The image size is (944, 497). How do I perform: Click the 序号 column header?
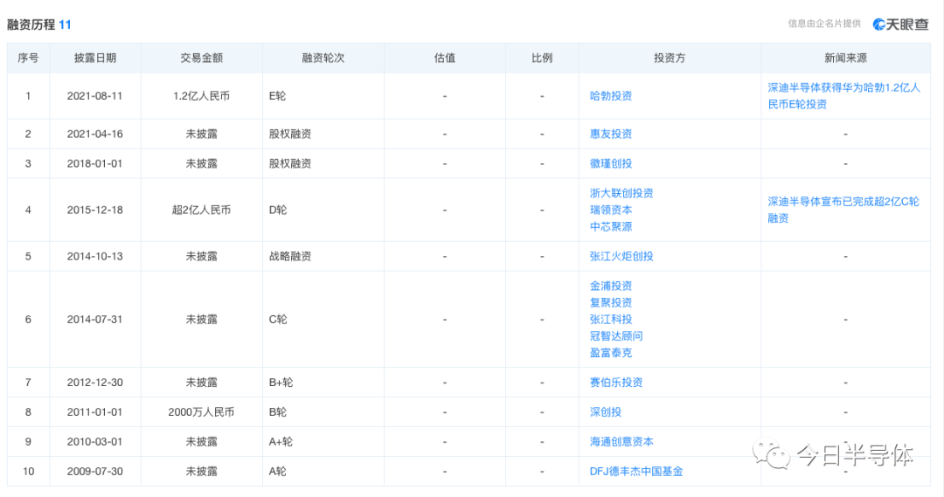[28, 58]
